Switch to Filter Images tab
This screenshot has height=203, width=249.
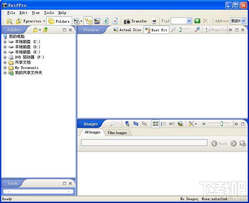pyautogui.click(x=117, y=133)
